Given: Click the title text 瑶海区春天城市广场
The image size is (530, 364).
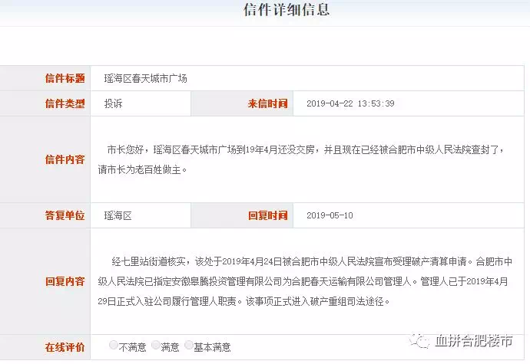Looking at the screenshot, I should 146,78.
